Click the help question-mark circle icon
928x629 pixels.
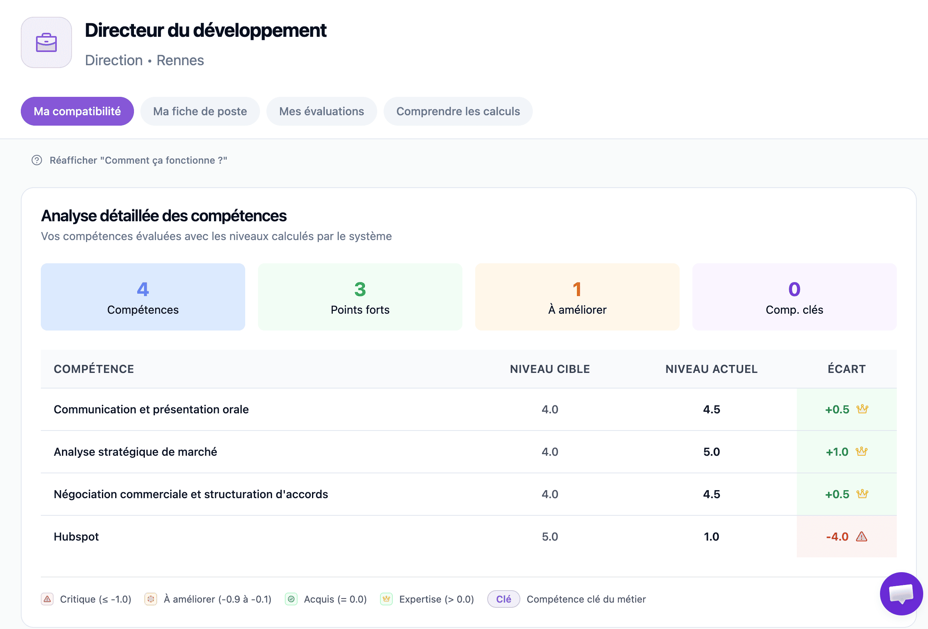(37, 160)
